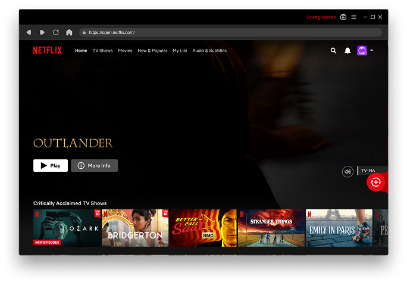Screen dimensions: 407x283
Task: Expand the profile dropdown caret
Action: pos(372,51)
